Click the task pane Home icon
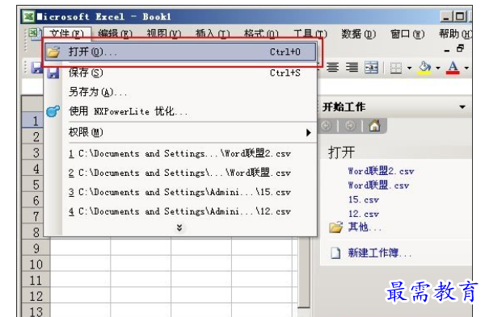Image resolution: width=485 pixels, height=317 pixels. (374, 126)
